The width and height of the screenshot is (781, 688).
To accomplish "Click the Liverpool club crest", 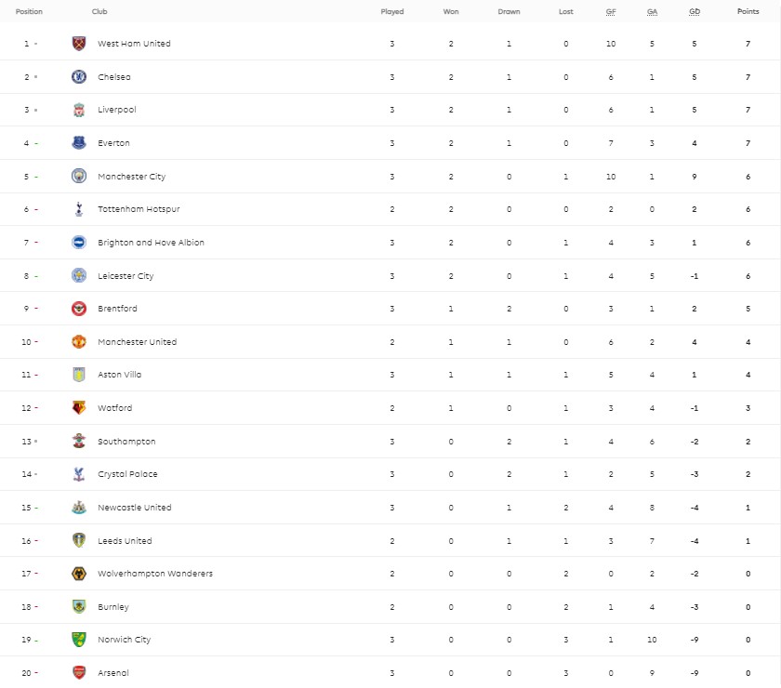I will 79,110.
